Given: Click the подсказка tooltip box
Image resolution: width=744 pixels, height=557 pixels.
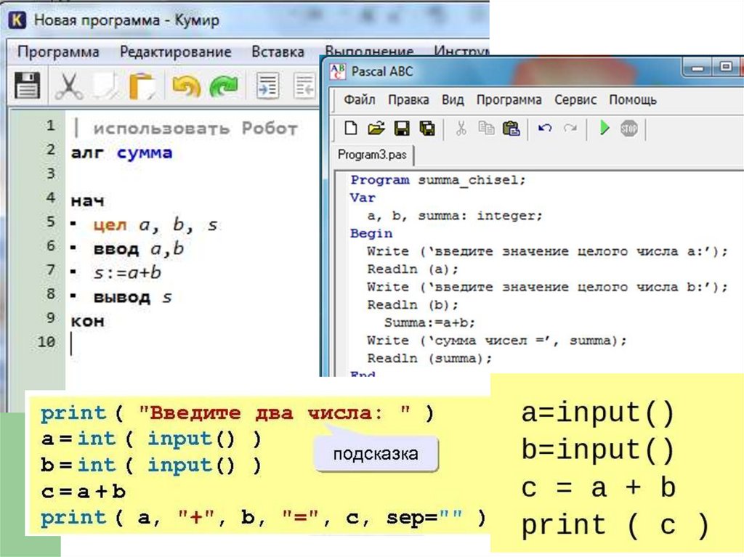Looking at the screenshot, I should click(x=376, y=454).
